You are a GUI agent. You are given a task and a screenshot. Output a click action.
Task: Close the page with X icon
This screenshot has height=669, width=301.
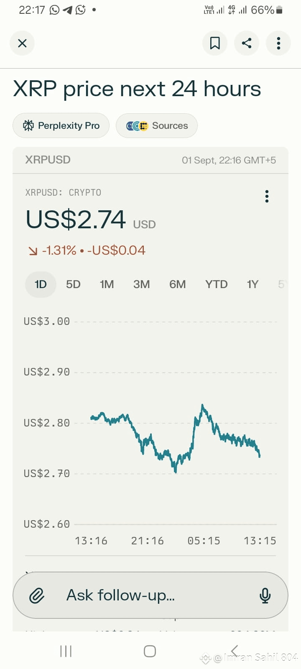click(x=22, y=43)
